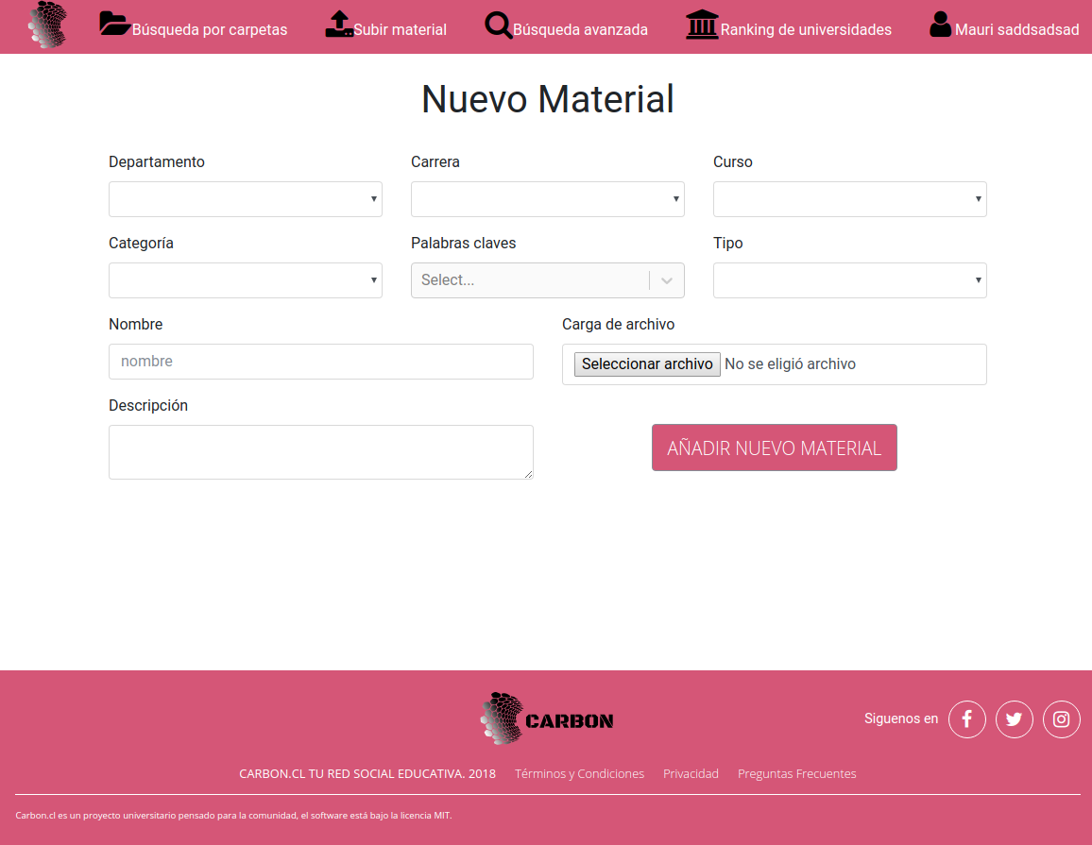Open the Categoría dropdown
Viewport: 1092px width, 845px height.
point(246,280)
